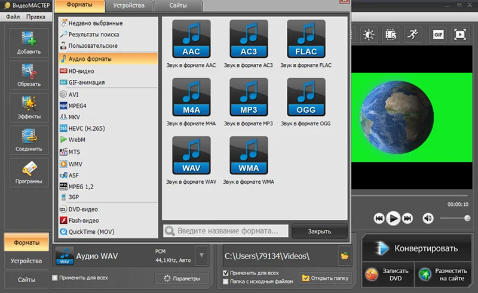Click the output folder browse icon
The image size is (478, 293).
[x=345, y=256]
